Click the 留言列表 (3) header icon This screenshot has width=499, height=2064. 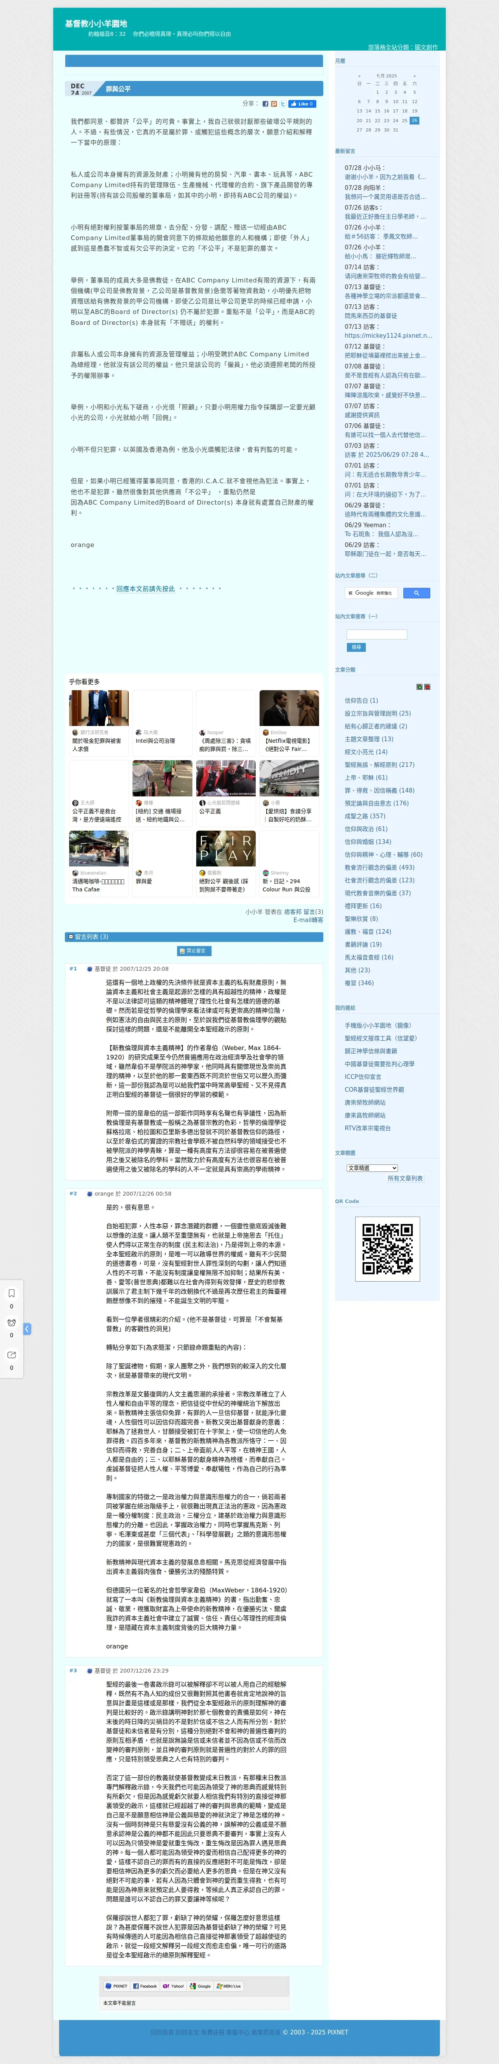coord(70,936)
